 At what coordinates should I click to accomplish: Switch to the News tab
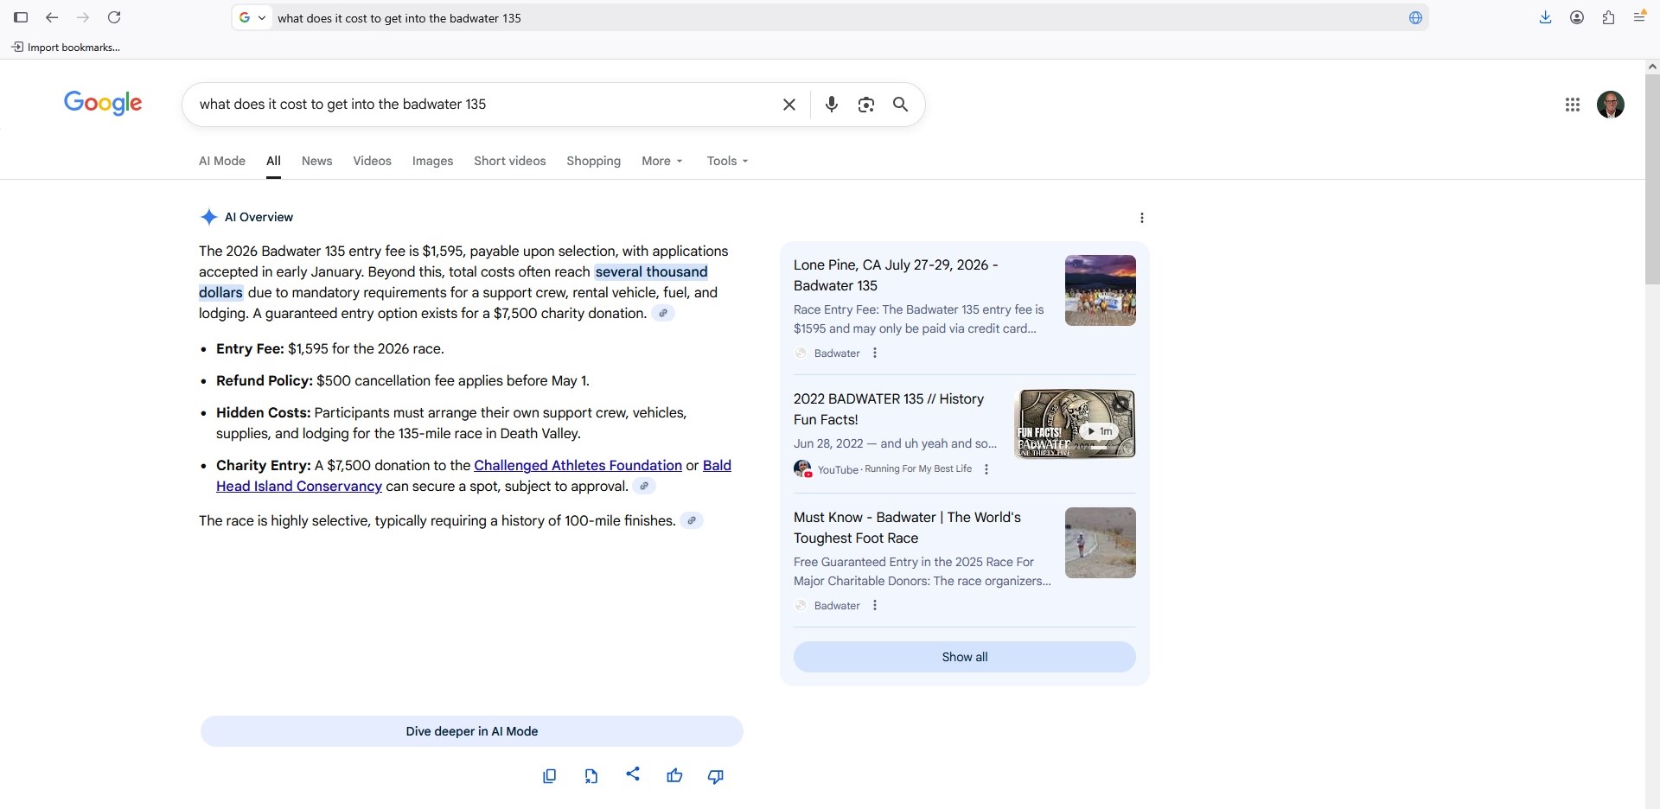(316, 161)
